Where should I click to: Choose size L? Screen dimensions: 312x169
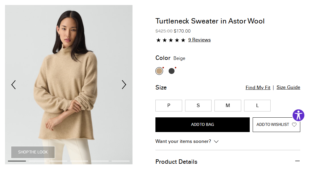pyautogui.click(x=257, y=106)
